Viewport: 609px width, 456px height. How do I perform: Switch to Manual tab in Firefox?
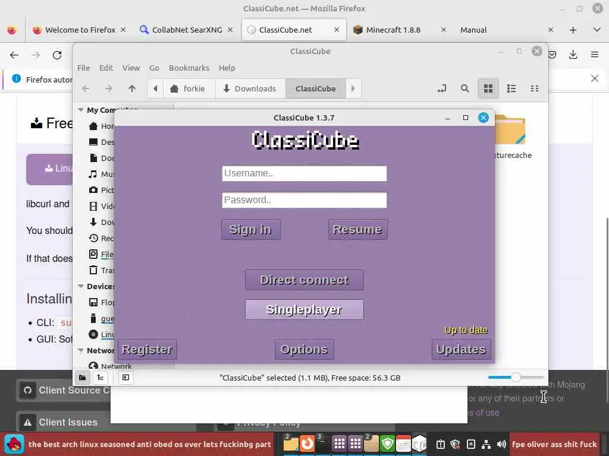(x=505, y=30)
